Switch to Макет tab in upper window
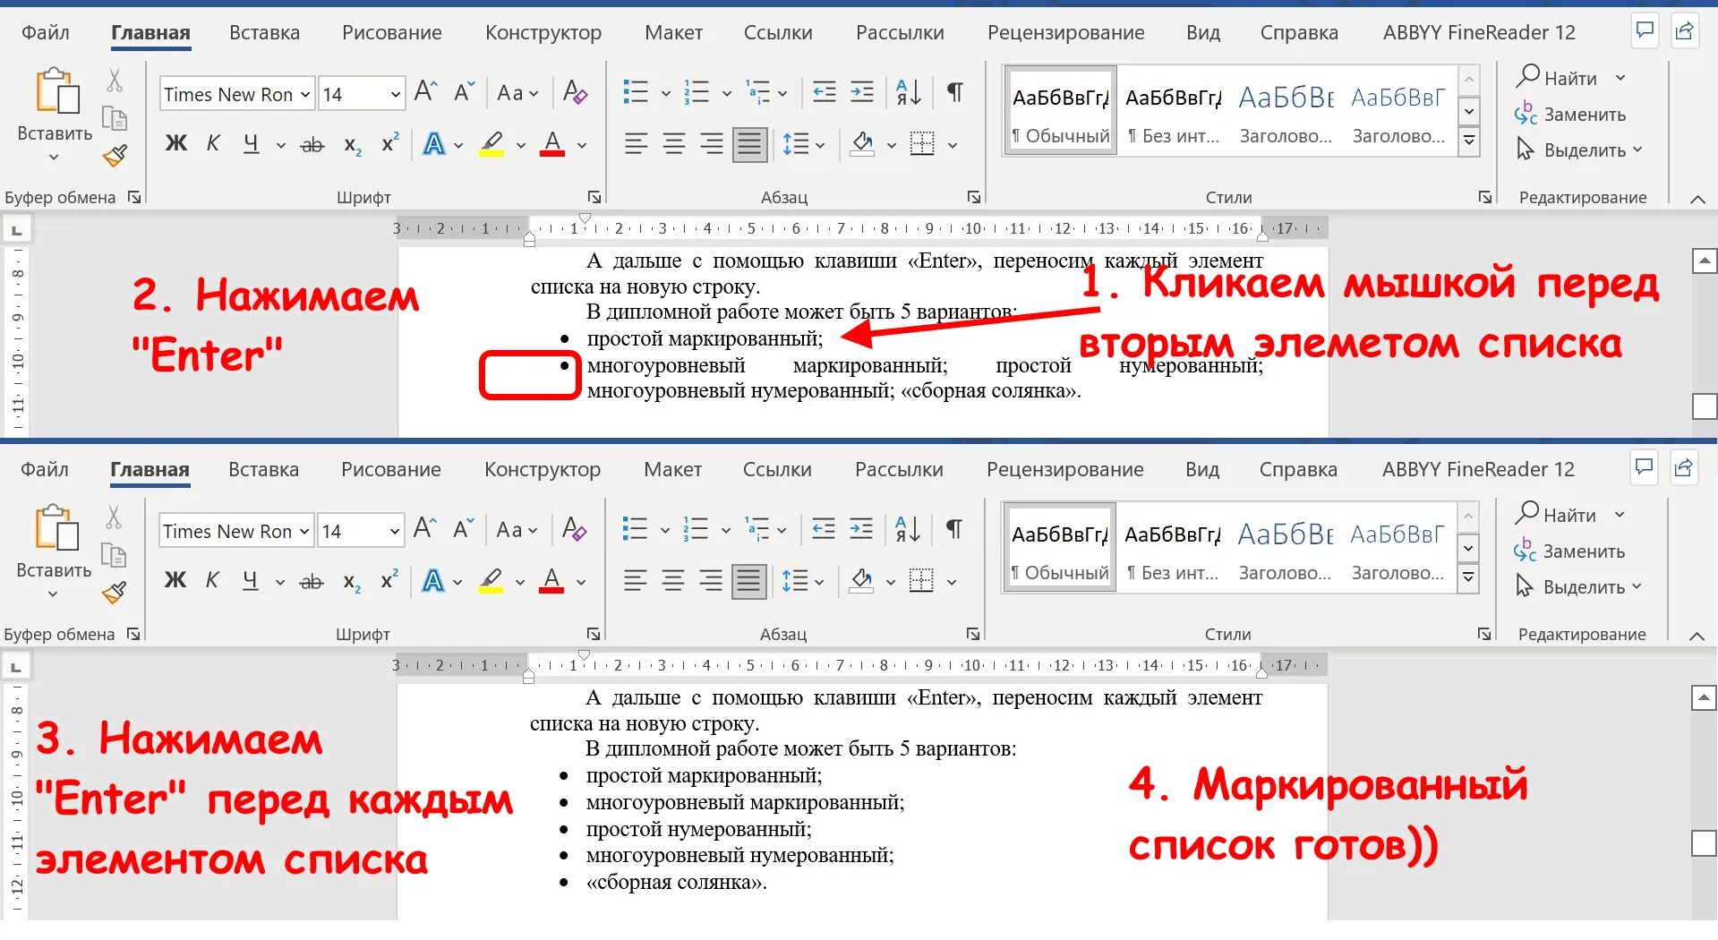 click(x=673, y=33)
